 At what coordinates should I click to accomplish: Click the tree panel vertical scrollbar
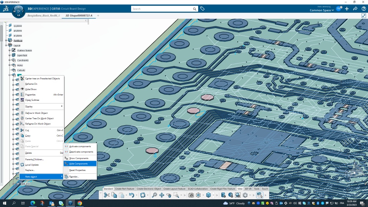(2, 33)
